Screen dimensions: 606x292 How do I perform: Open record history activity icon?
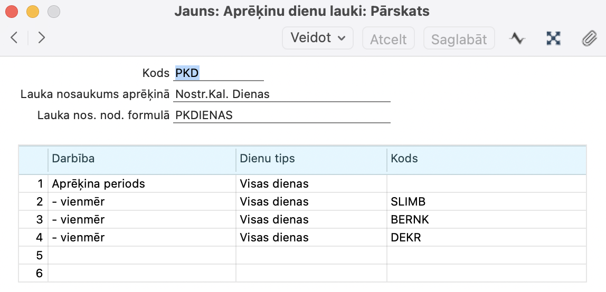coord(517,38)
